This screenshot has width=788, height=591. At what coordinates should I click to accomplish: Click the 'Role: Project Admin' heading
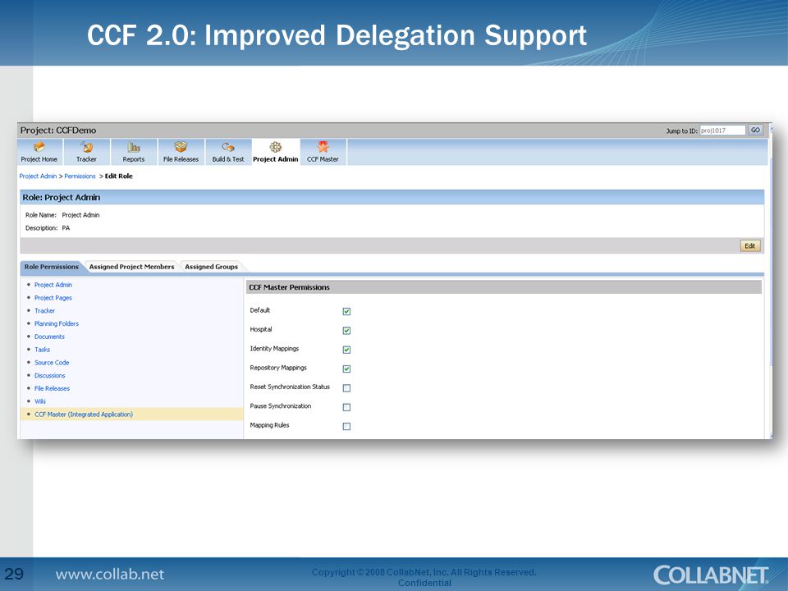[x=62, y=198]
